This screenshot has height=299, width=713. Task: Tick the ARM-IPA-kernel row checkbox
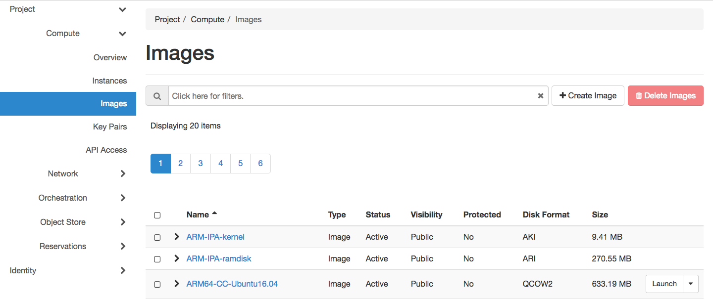tap(157, 237)
